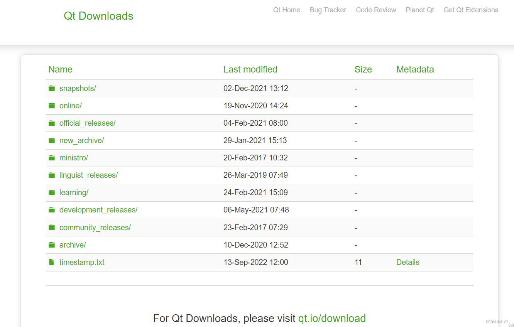Open the learning/ directory link
Screen dimensions: 514x327
click(74, 192)
